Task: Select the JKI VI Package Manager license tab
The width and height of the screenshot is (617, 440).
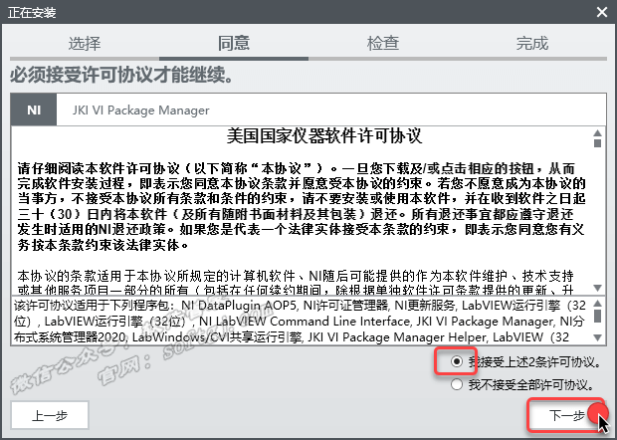Action: [x=141, y=110]
